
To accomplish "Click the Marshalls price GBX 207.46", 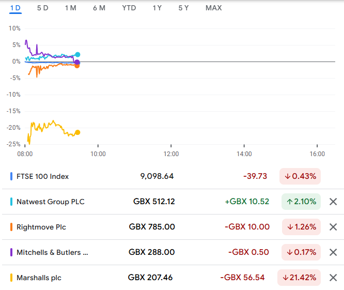I will pyautogui.click(x=150, y=278).
